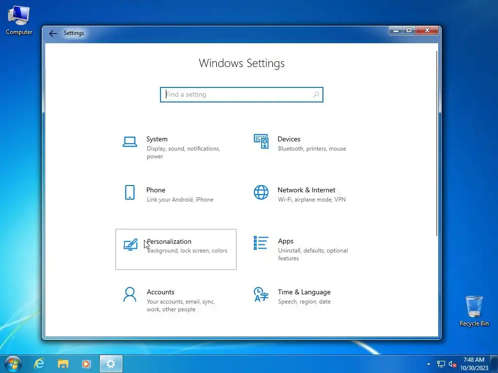Viewport: 498px width, 373px height.
Task: Open the Network & Internet globe icon
Action: [261, 192]
